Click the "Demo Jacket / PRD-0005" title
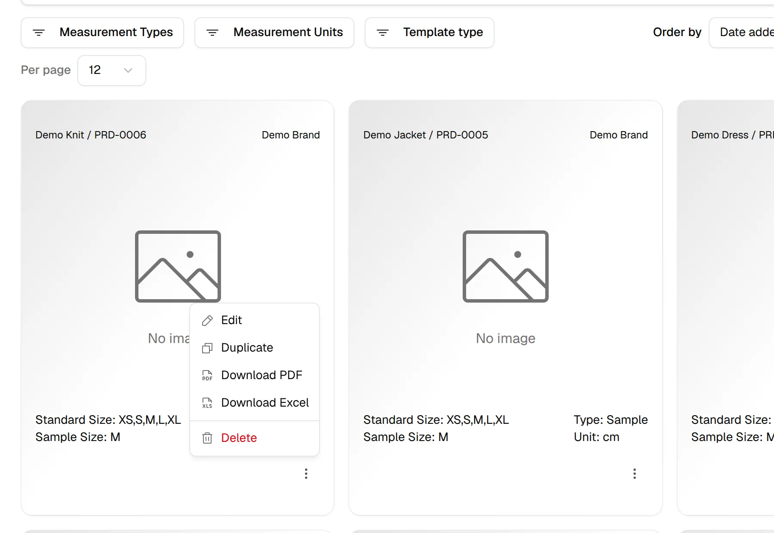 426,135
